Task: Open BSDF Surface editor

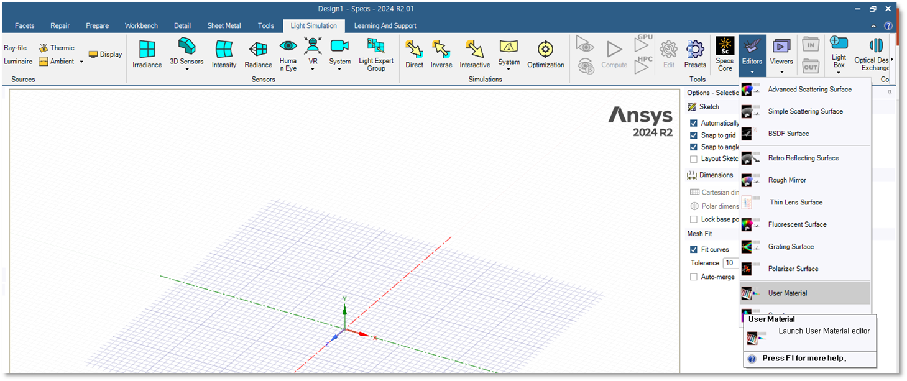Action: tap(805, 134)
